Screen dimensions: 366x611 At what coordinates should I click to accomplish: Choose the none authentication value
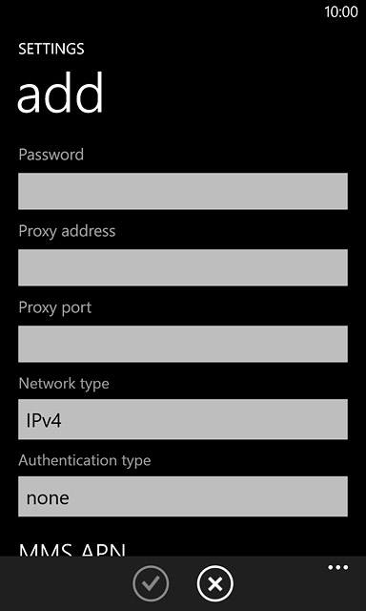48,498
